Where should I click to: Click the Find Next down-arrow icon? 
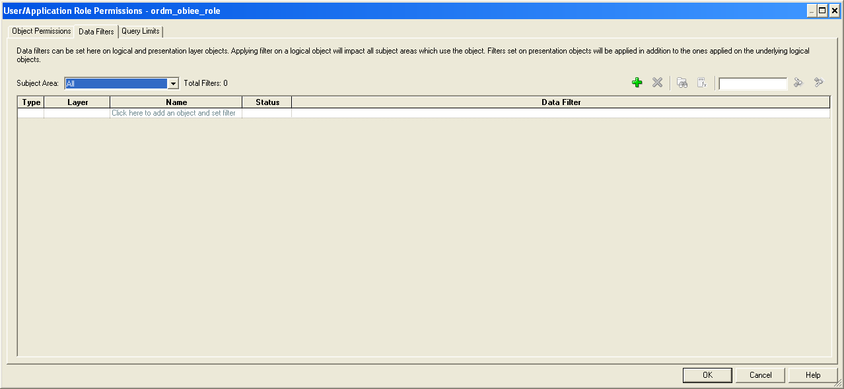coord(798,83)
